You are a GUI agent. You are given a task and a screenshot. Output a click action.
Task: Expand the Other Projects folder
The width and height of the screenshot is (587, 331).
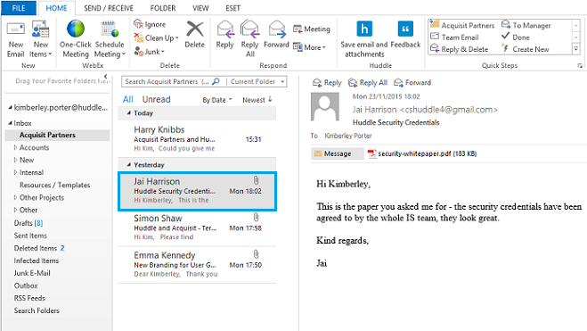(15, 197)
